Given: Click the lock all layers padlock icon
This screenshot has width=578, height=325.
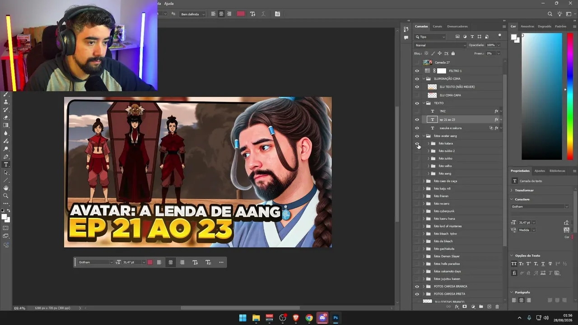Looking at the screenshot, I should click(x=453, y=53).
